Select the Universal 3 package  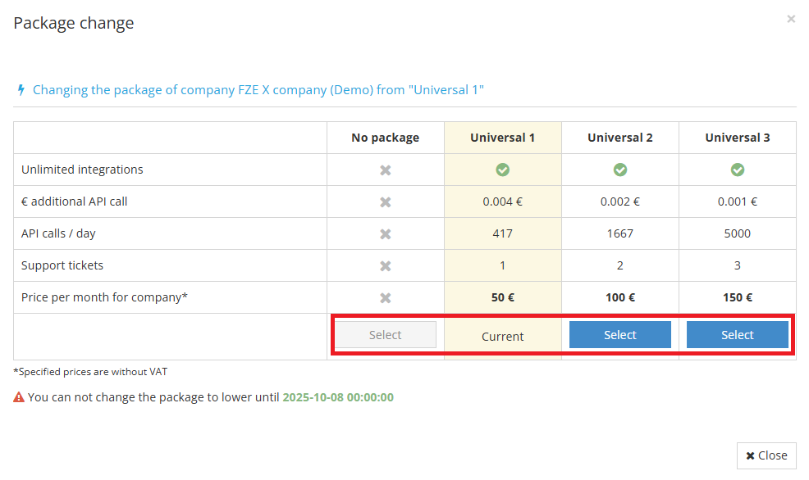737,334
